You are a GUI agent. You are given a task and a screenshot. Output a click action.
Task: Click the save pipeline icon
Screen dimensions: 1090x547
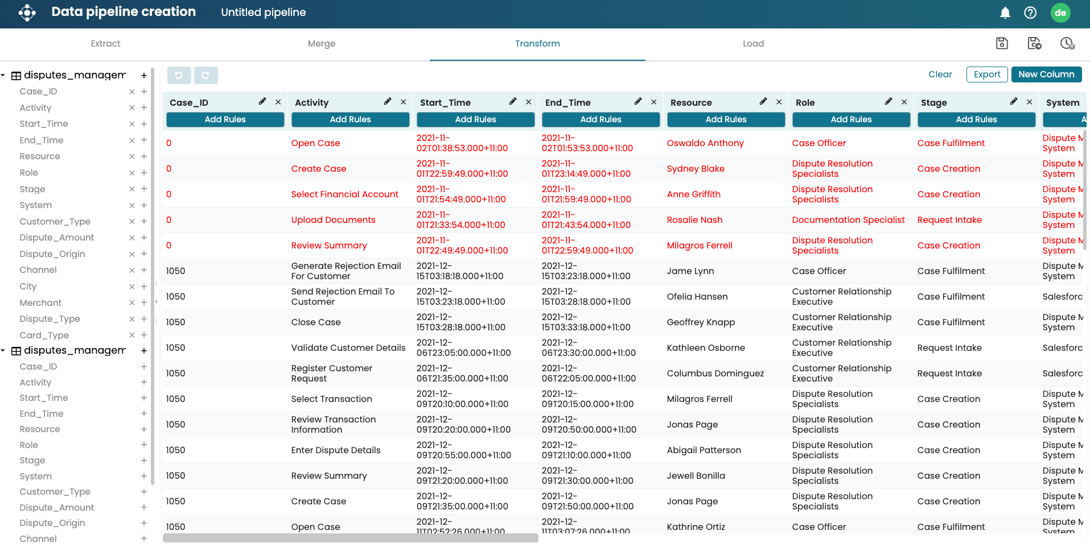pyautogui.click(x=1002, y=43)
